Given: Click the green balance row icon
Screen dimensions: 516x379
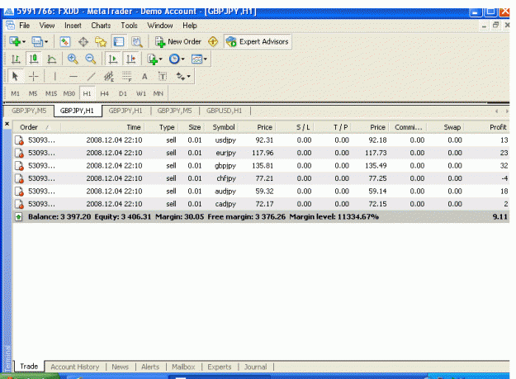Looking at the screenshot, I should (19, 217).
